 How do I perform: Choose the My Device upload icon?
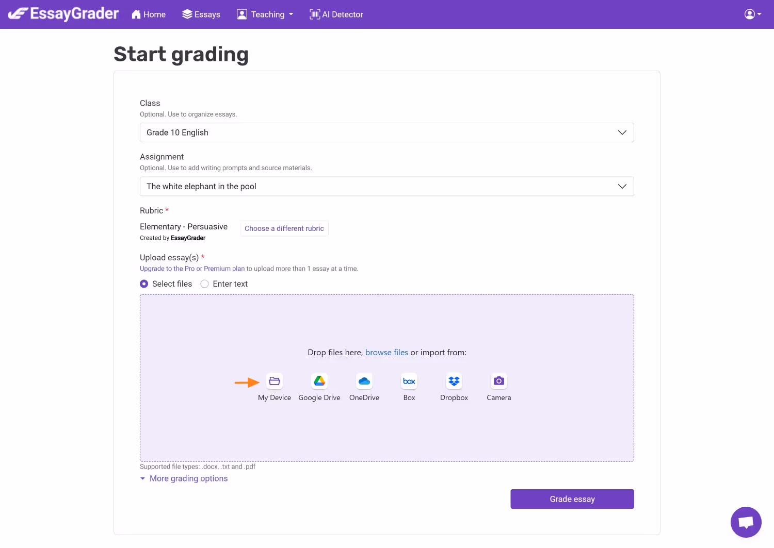(275, 381)
